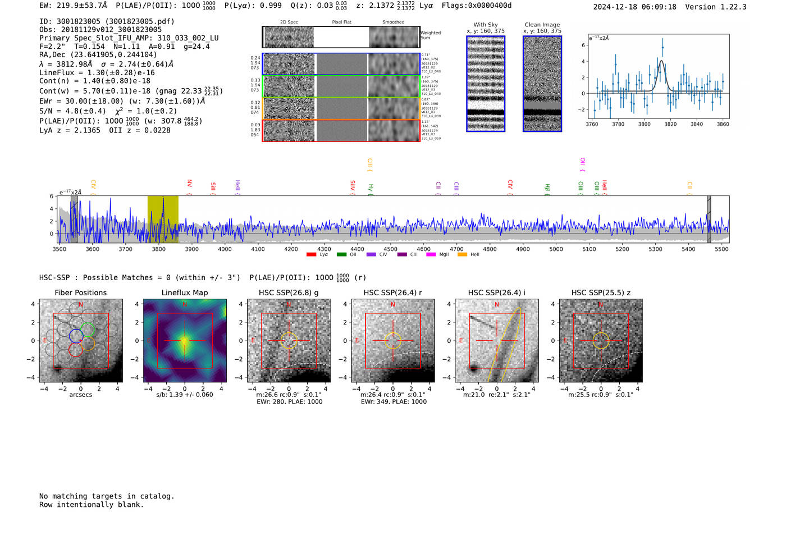This screenshot has height=535, width=786.
Task: Click the Pixel Flat column header
Action: (x=341, y=22)
